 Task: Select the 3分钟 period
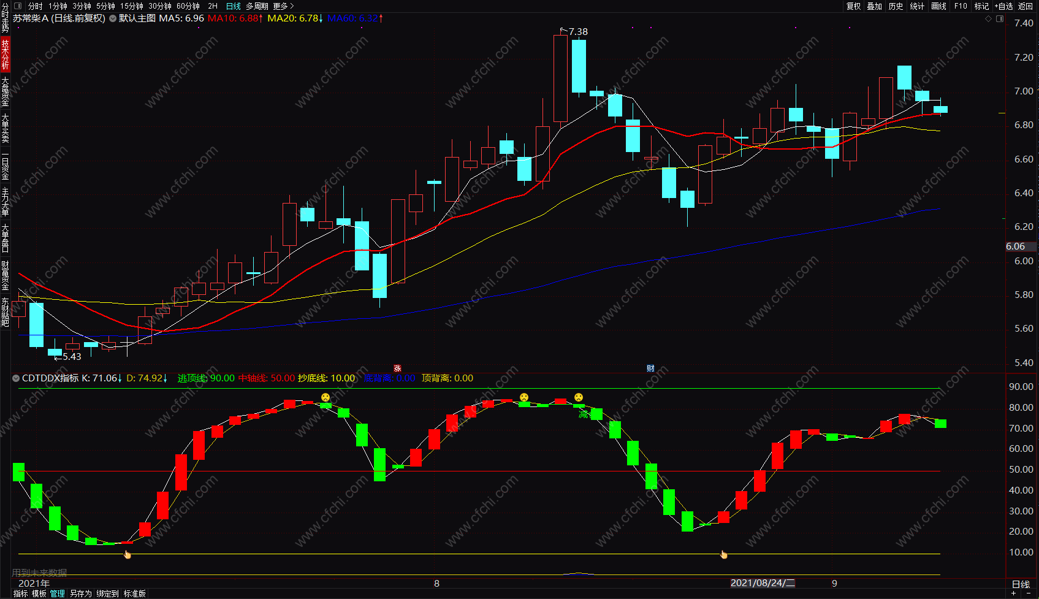pyautogui.click(x=82, y=6)
